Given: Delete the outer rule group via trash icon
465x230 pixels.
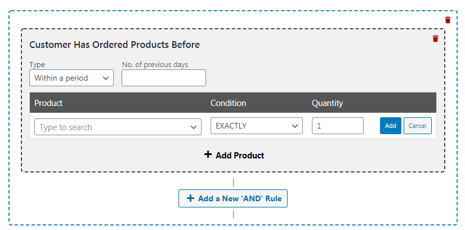Looking at the screenshot, I should click(448, 20).
